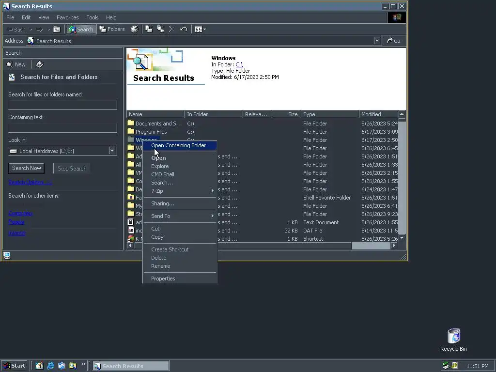Click the Indexing Service book icon
The image size is (496, 372).
(40, 64)
